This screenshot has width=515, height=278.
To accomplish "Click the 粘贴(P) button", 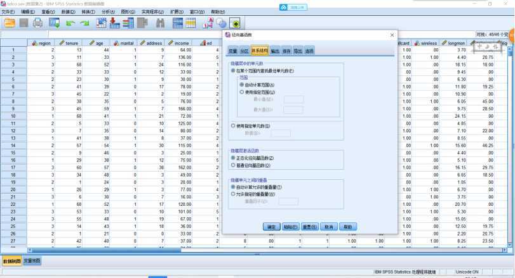I will point(291,227).
